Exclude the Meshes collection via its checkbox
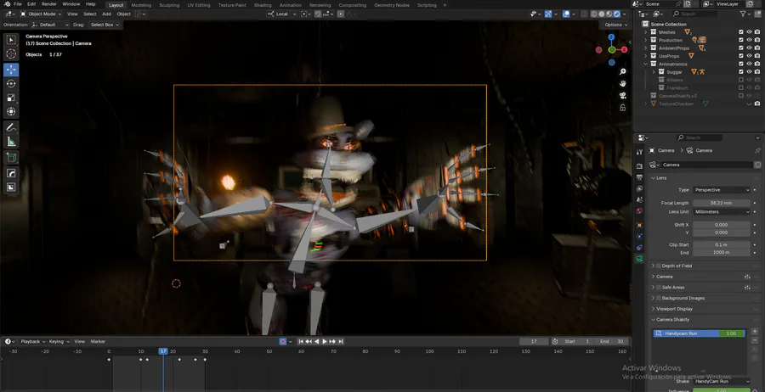The height and width of the screenshot is (392, 765). (x=741, y=32)
